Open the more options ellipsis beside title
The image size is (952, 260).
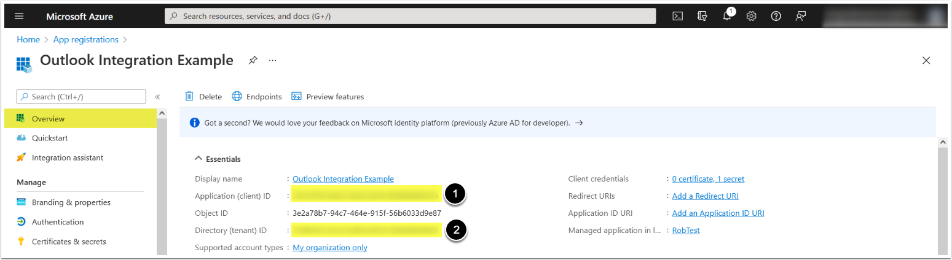pos(273,61)
